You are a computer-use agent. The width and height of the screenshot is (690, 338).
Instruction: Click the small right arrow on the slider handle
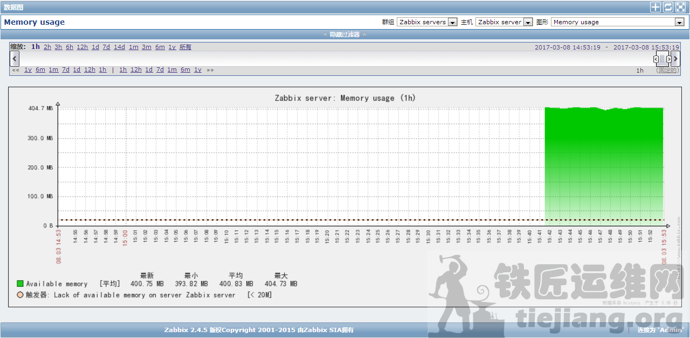[x=669, y=59]
